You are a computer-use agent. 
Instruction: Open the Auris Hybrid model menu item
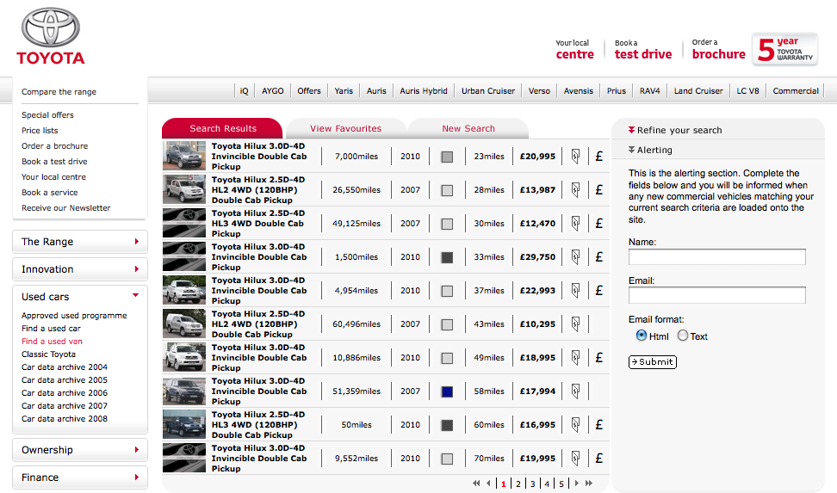[424, 90]
